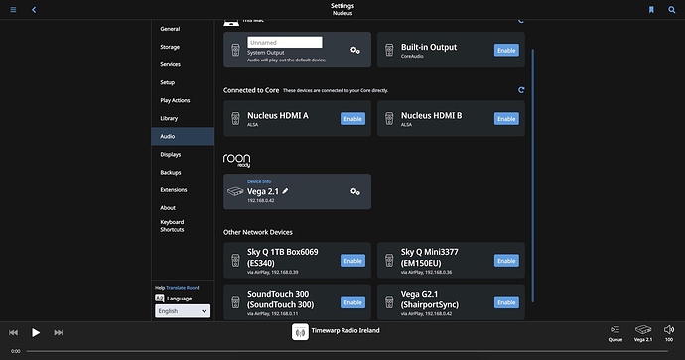This screenshot has height=360, width=685.
Task: Click the SoundTouch 300 speaker icon
Action: click(x=235, y=301)
